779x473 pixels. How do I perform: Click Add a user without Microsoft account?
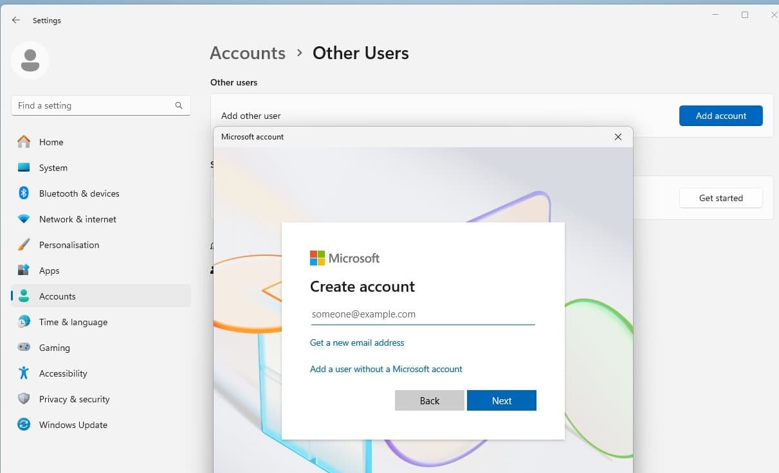tap(386, 369)
